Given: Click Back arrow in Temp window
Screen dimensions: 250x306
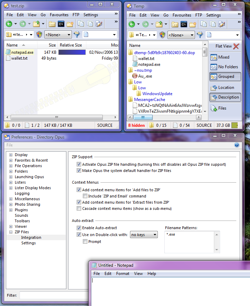Looking at the screenshot, I should [132, 24].
